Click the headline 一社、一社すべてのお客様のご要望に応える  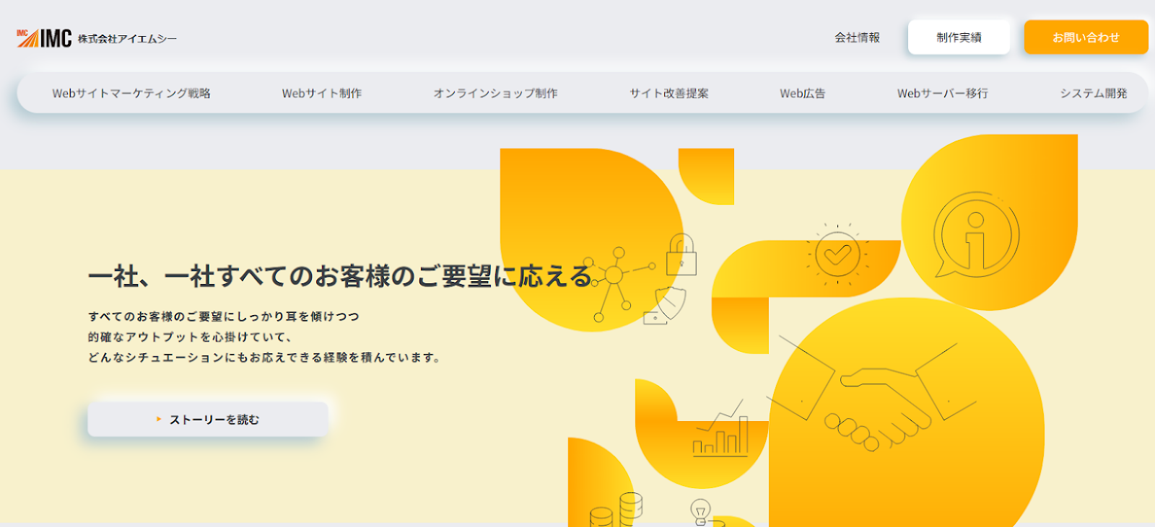coord(340,276)
